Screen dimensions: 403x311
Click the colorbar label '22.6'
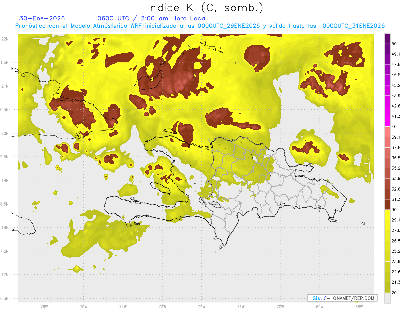(x=396, y=272)
